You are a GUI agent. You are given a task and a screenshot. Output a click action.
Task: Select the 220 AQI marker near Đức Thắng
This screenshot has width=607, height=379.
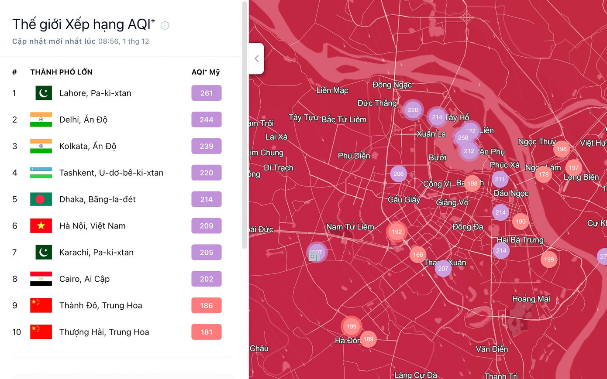(x=413, y=110)
